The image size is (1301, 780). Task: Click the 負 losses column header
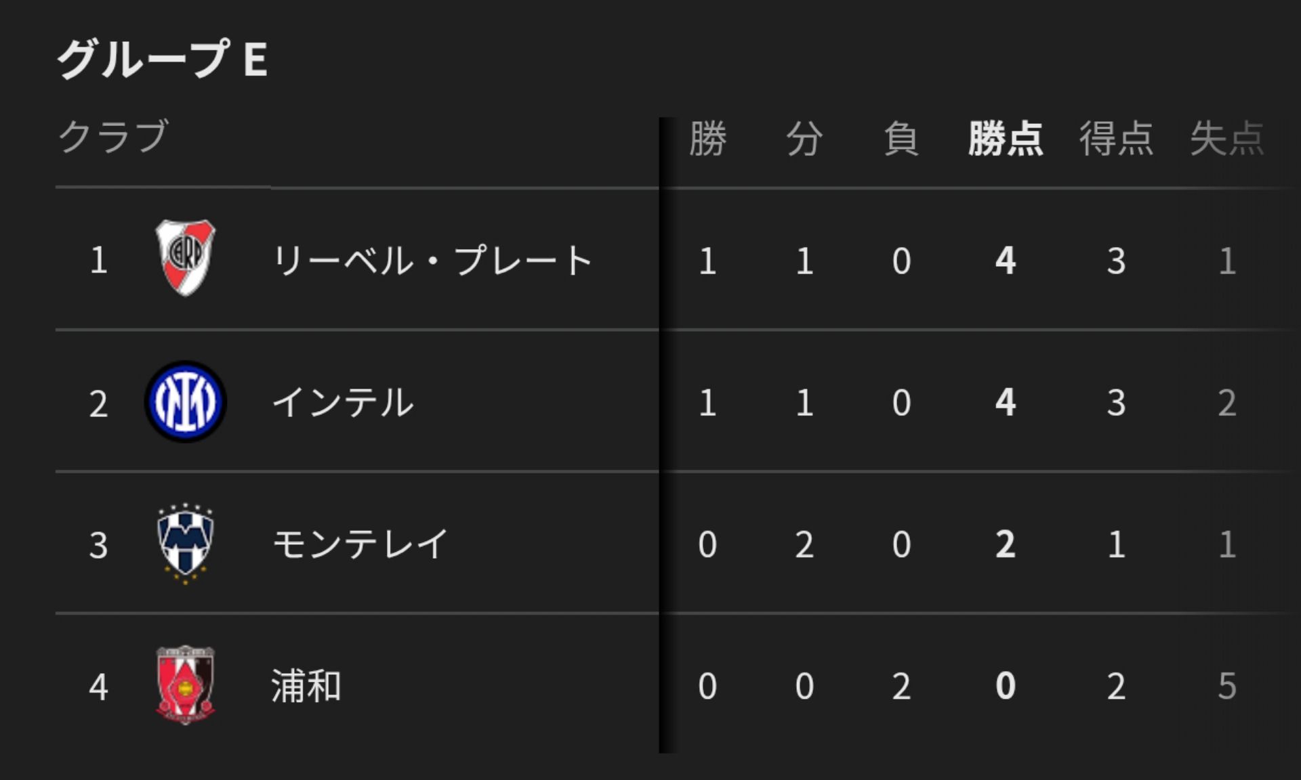(x=901, y=139)
